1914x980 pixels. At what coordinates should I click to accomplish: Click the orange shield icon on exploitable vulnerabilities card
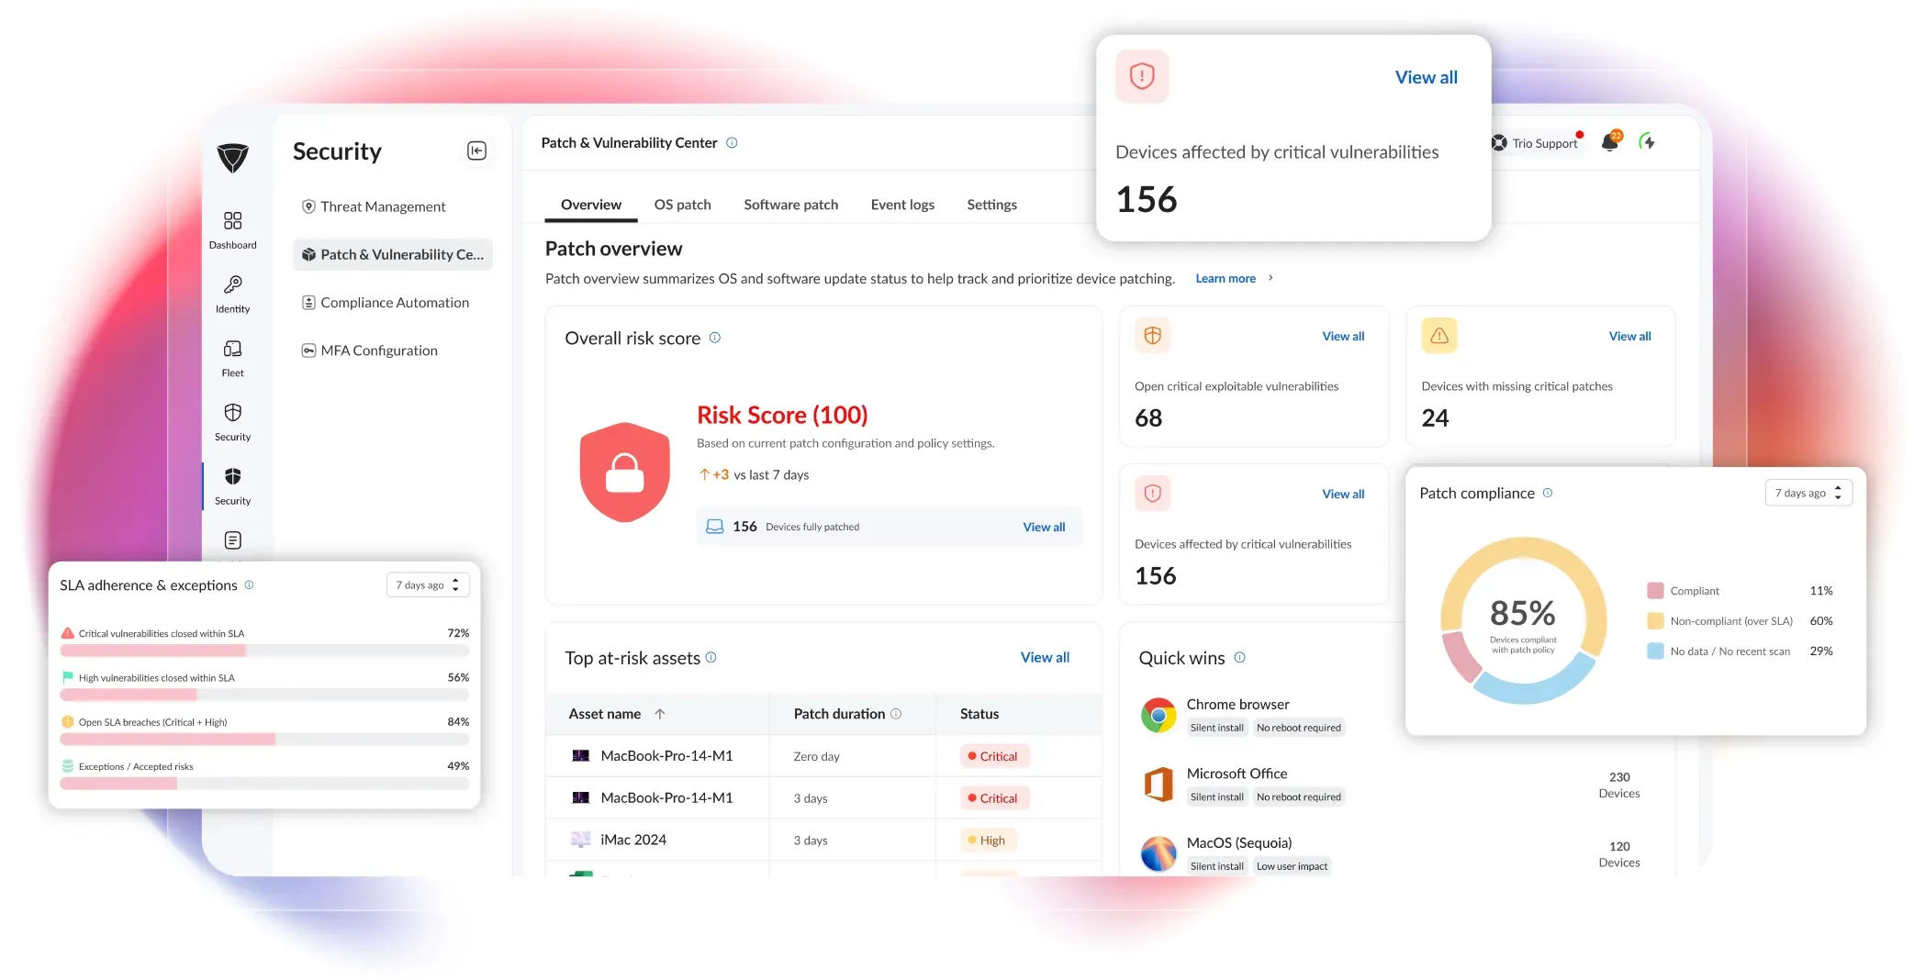1153,336
